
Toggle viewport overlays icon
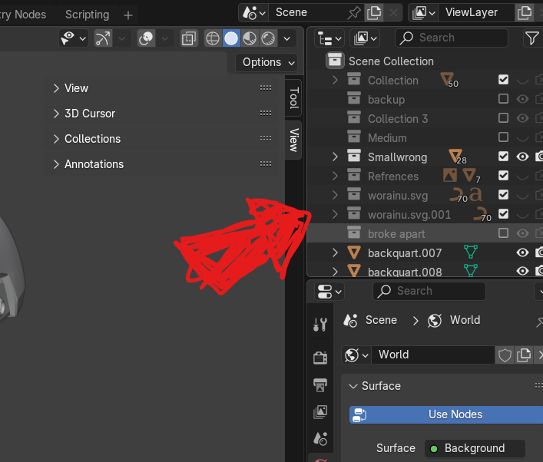click(x=146, y=38)
